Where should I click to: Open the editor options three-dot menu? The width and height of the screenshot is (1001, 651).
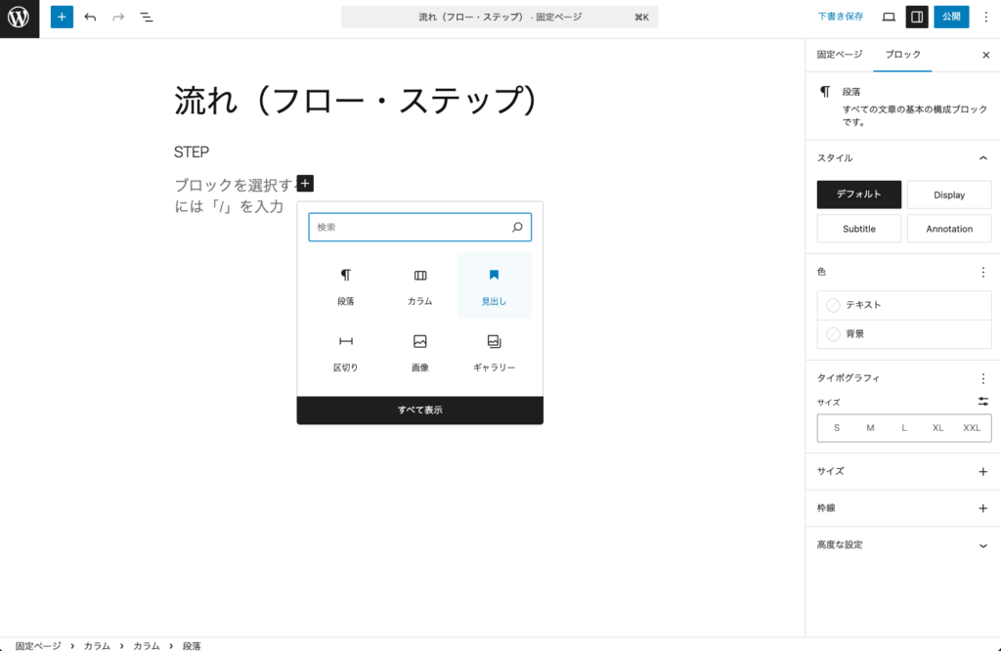coord(984,17)
